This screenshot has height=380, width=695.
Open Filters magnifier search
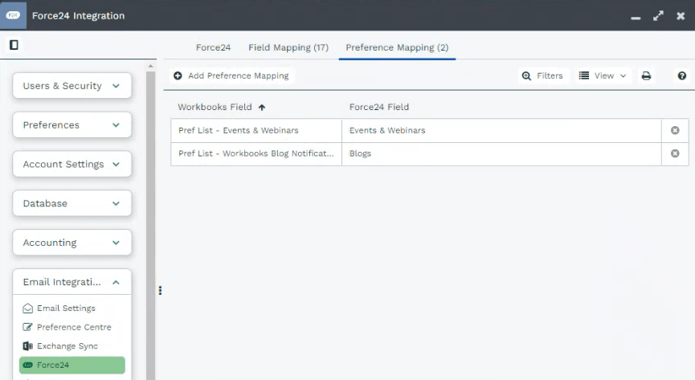pos(526,76)
